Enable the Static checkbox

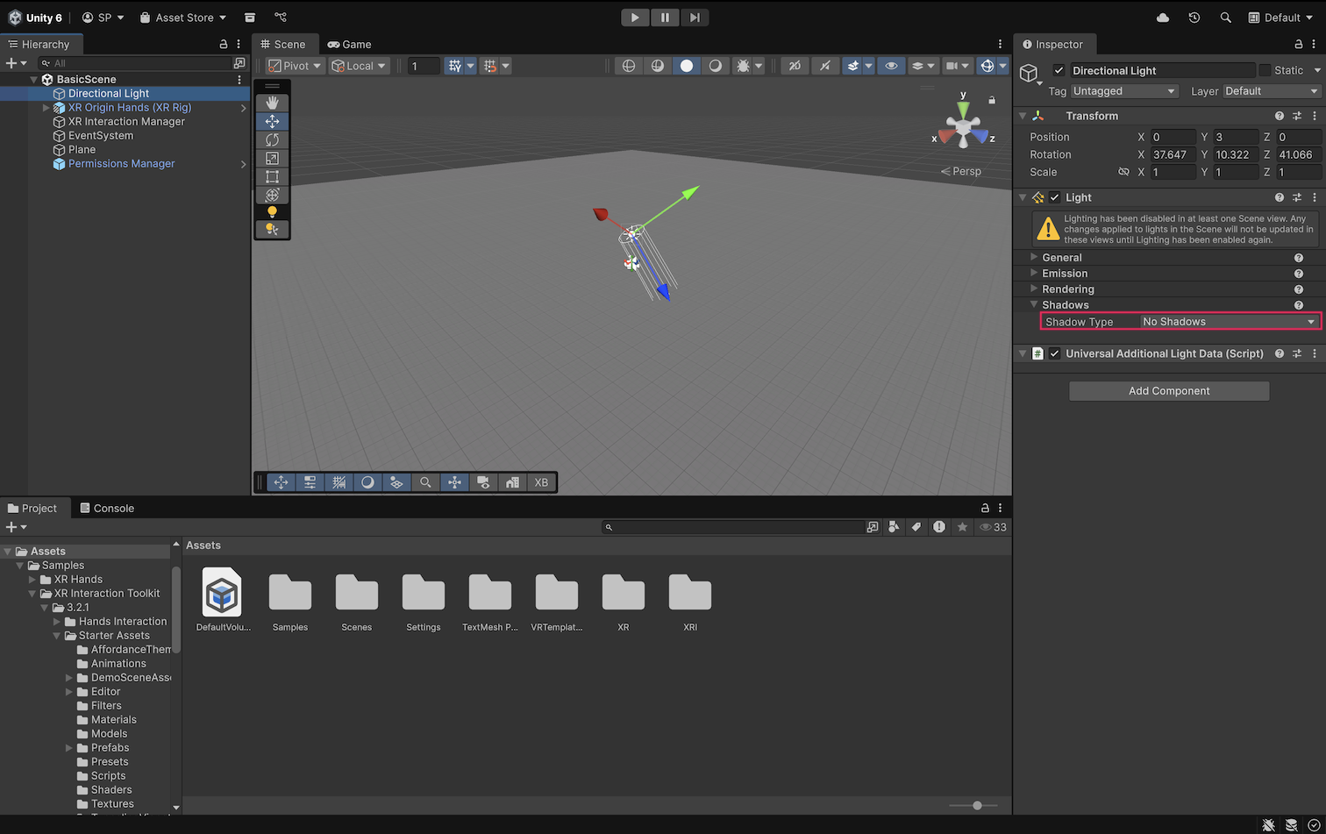click(x=1265, y=70)
